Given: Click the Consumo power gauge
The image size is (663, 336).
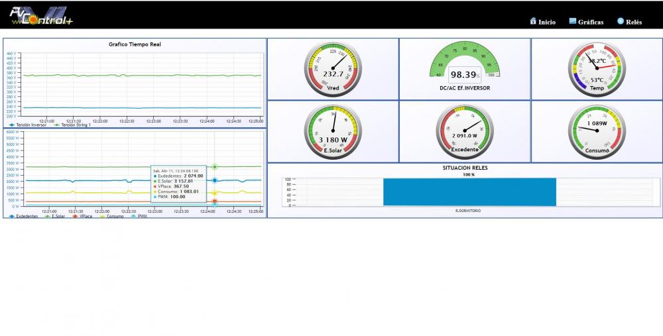Looking at the screenshot, I should (597, 131).
